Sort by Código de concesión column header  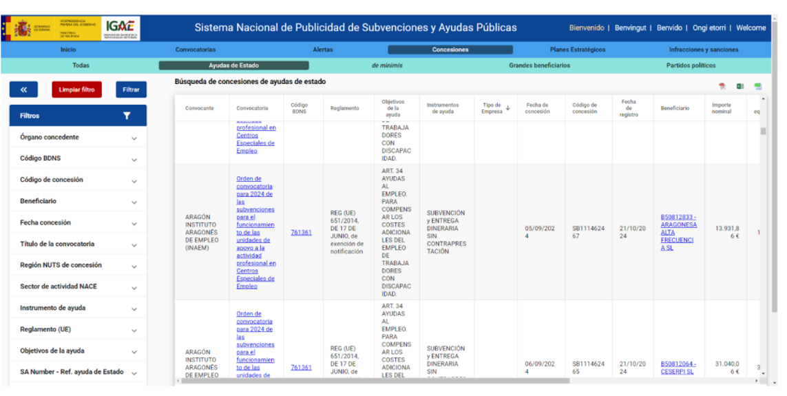click(x=585, y=108)
